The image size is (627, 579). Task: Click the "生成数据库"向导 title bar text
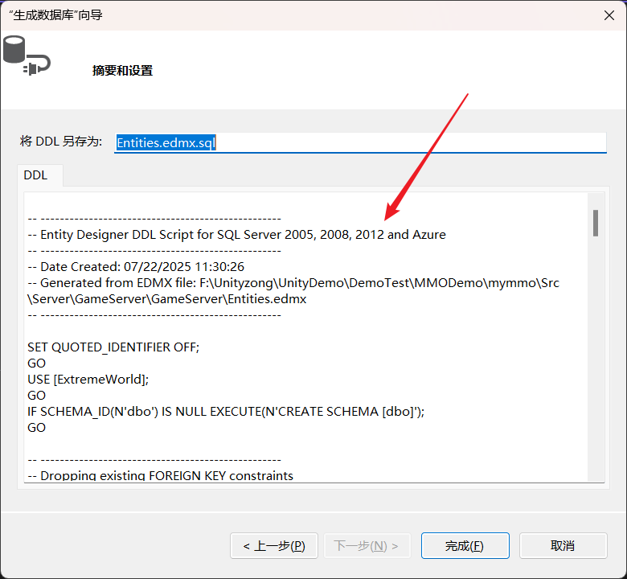[55, 14]
